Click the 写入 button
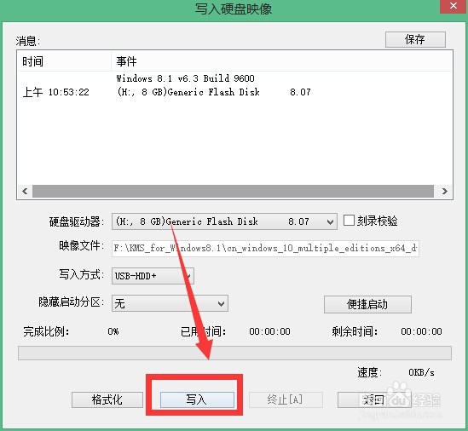The width and height of the screenshot is (468, 431). [197, 399]
